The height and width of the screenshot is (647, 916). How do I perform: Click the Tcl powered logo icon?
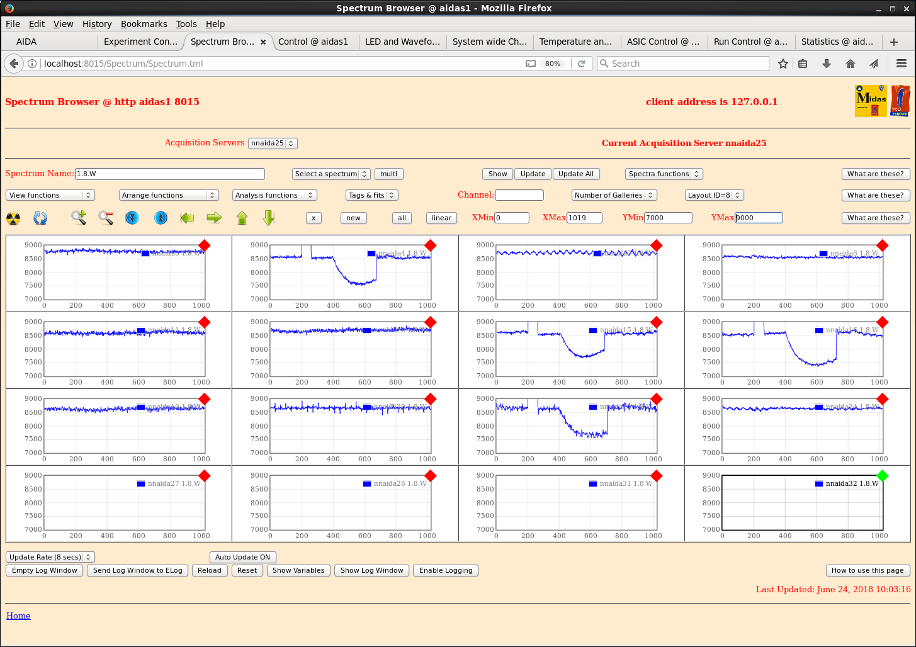(x=900, y=101)
